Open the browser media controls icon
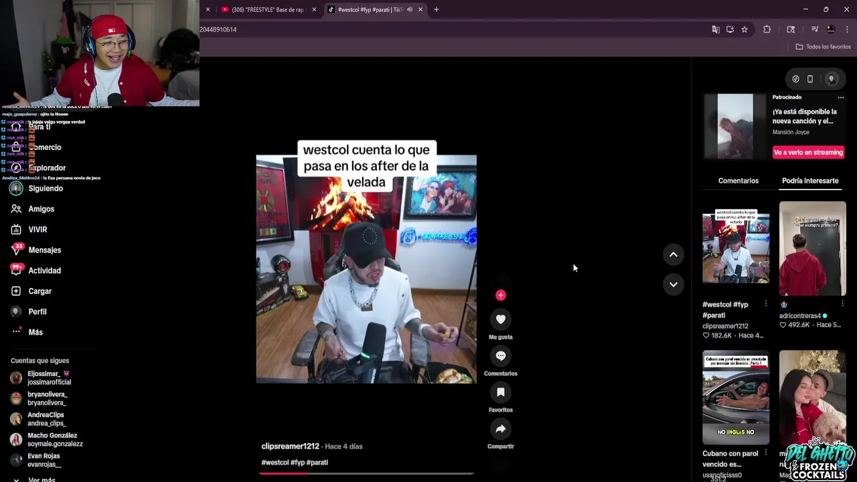 (815, 29)
